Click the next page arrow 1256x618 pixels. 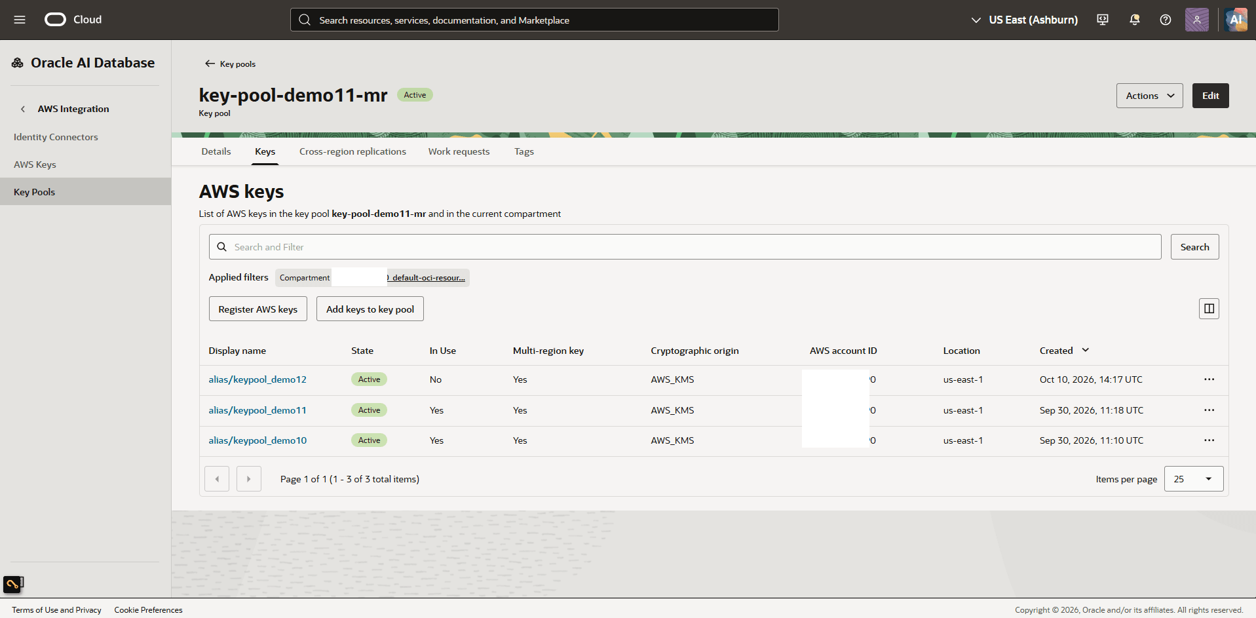point(249,479)
